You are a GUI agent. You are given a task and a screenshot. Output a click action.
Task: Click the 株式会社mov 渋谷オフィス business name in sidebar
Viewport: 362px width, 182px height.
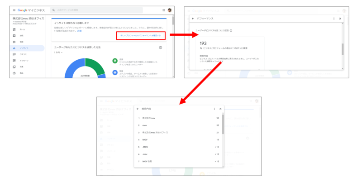(29, 18)
